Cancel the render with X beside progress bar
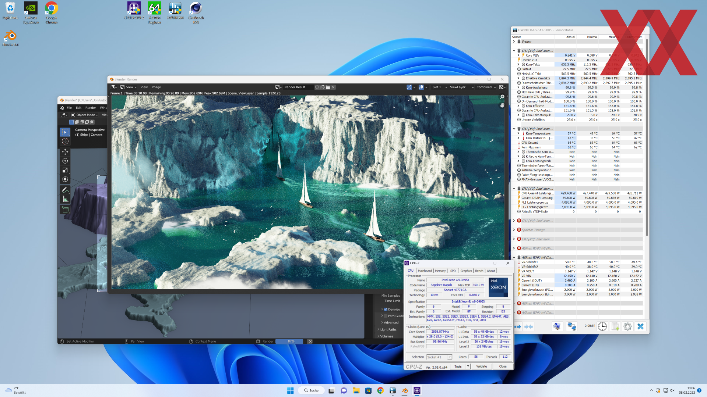Viewport: 707px width, 397px height. [x=310, y=341]
